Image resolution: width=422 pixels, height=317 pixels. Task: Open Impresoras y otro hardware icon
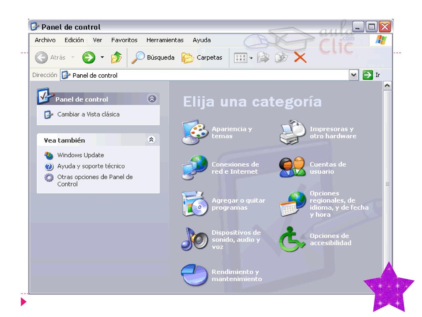(293, 132)
